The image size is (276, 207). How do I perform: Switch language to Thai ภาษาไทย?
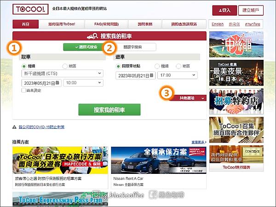253,24
